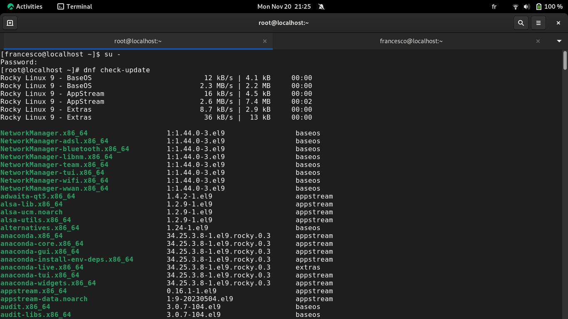Image resolution: width=568 pixels, height=319 pixels.
Task: Open the calendar from the clock
Action: coord(284,7)
